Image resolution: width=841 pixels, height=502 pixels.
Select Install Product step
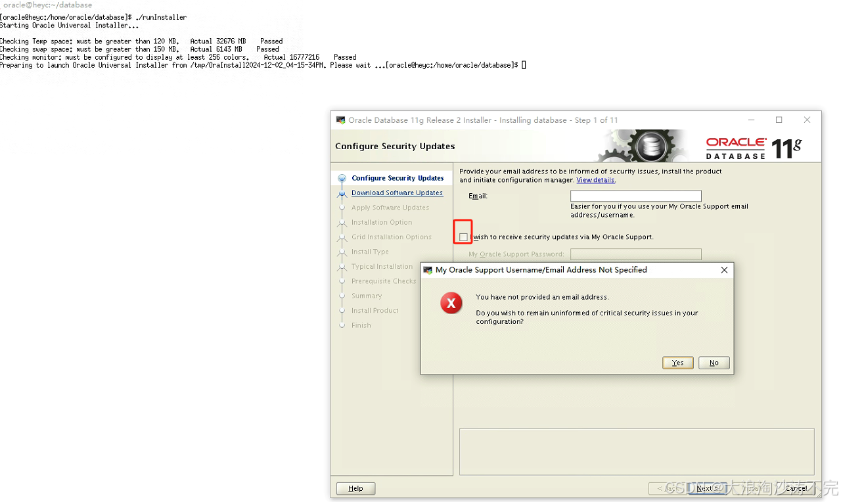pos(375,311)
